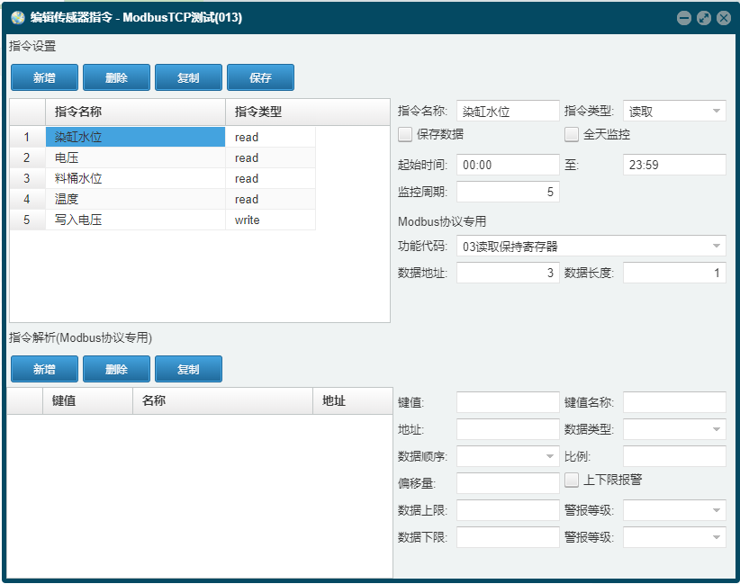Viewport: 740px width, 584px height.
Task: Enable the 保存数据 checkbox
Action: pos(405,134)
